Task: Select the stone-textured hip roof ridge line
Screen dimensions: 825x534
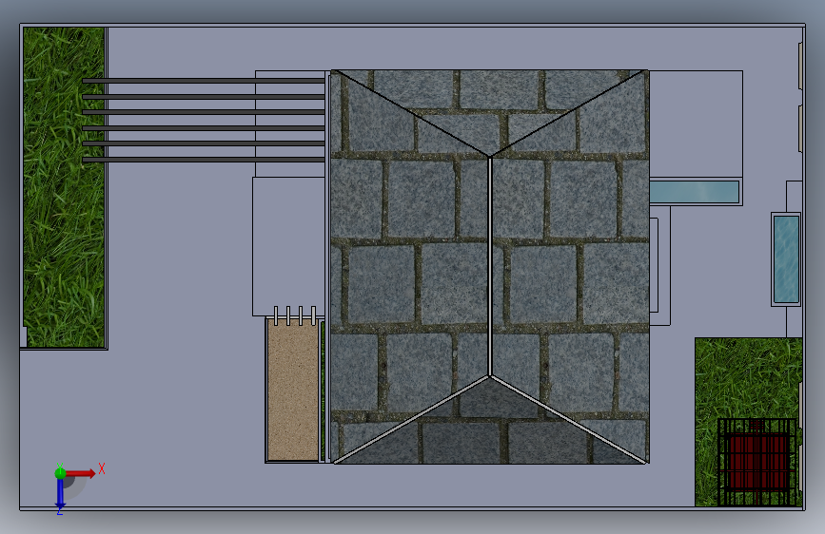Action: click(490, 266)
